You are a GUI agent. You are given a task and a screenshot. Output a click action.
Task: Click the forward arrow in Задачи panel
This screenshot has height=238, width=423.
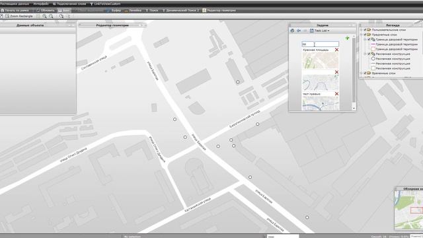point(305,30)
